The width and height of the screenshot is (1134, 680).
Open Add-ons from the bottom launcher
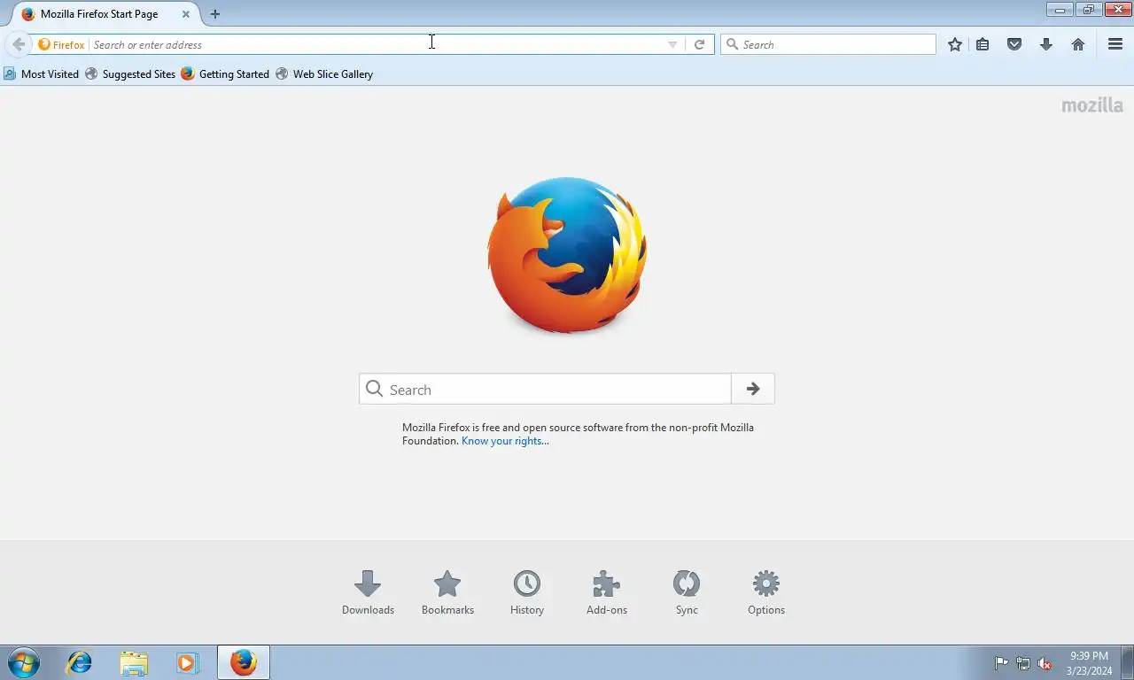[607, 592]
